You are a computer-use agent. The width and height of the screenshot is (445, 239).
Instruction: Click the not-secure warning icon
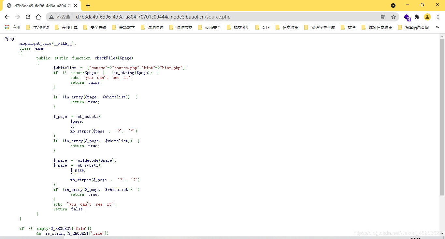coord(51,17)
